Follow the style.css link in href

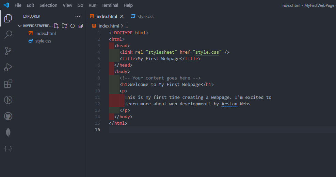pos(207,52)
